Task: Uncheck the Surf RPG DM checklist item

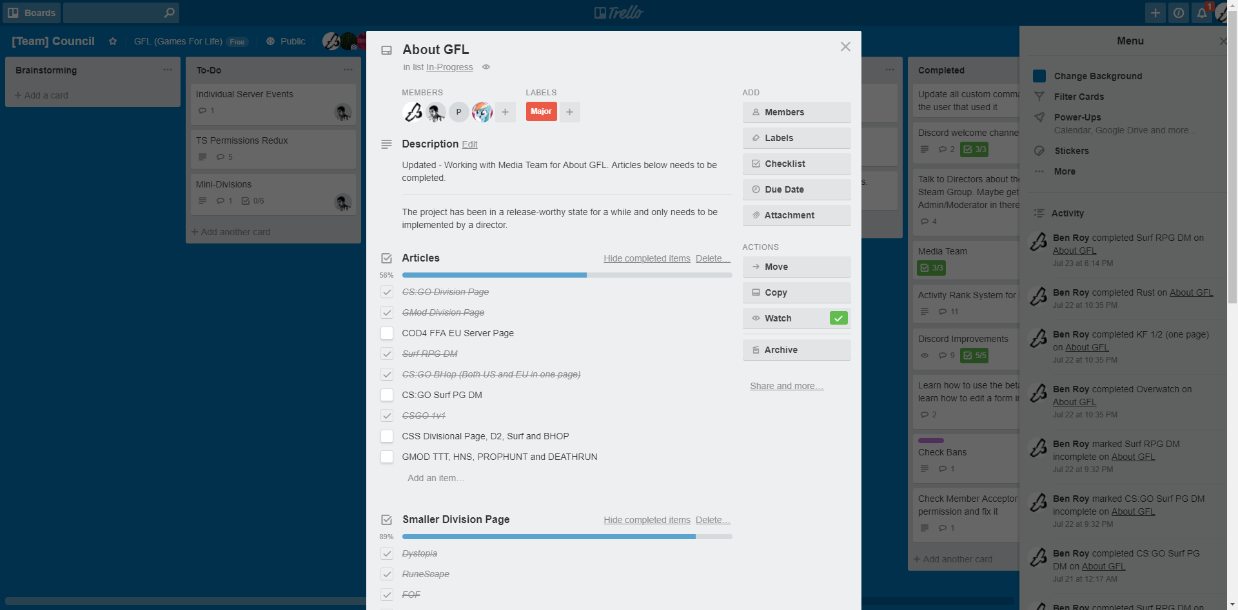Action: (x=387, y=354)
